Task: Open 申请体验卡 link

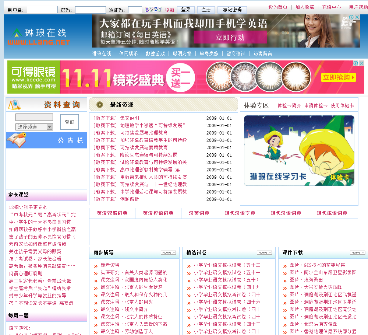Action: [316, 105]
